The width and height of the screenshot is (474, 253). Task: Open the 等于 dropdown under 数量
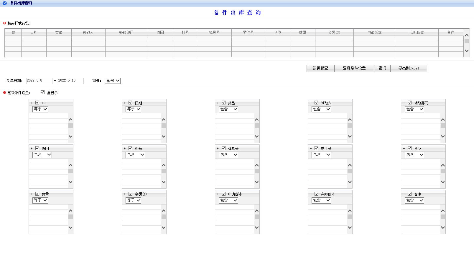(40, 200)
